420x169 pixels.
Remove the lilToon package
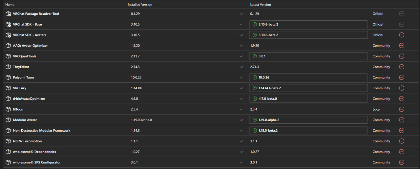(x=401, y=109)
